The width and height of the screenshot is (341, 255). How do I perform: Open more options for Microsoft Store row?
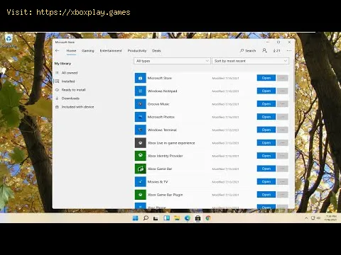[x=282, y=78]
